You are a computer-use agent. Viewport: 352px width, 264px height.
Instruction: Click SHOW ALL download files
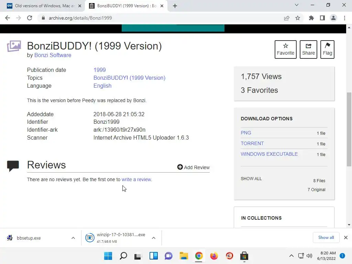[x=251, y=179]
